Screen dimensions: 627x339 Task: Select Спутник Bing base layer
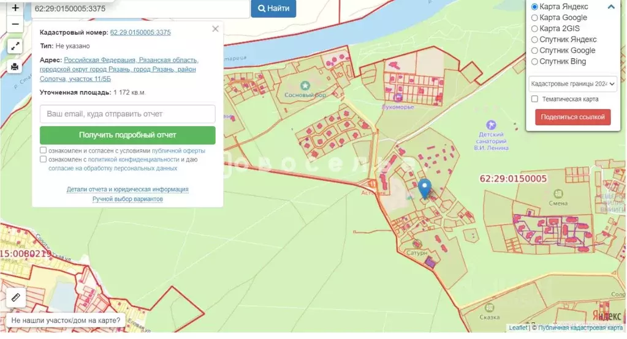coord(534,61)
